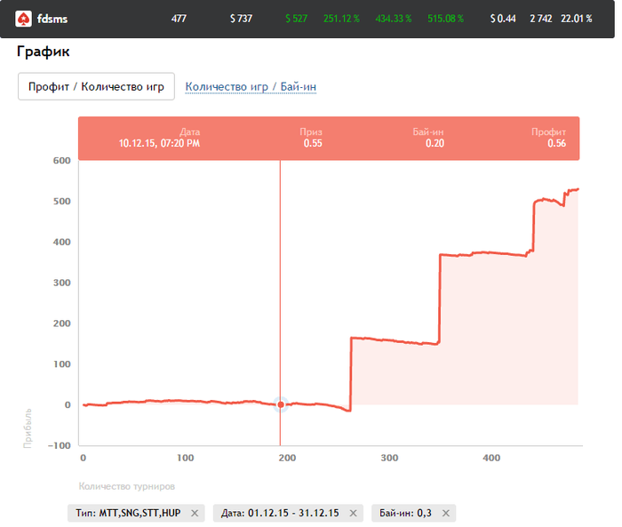The height and width of the screenshot is (527, 622).
Task: Click the 515.08 % value
Action: coord(445,19)
